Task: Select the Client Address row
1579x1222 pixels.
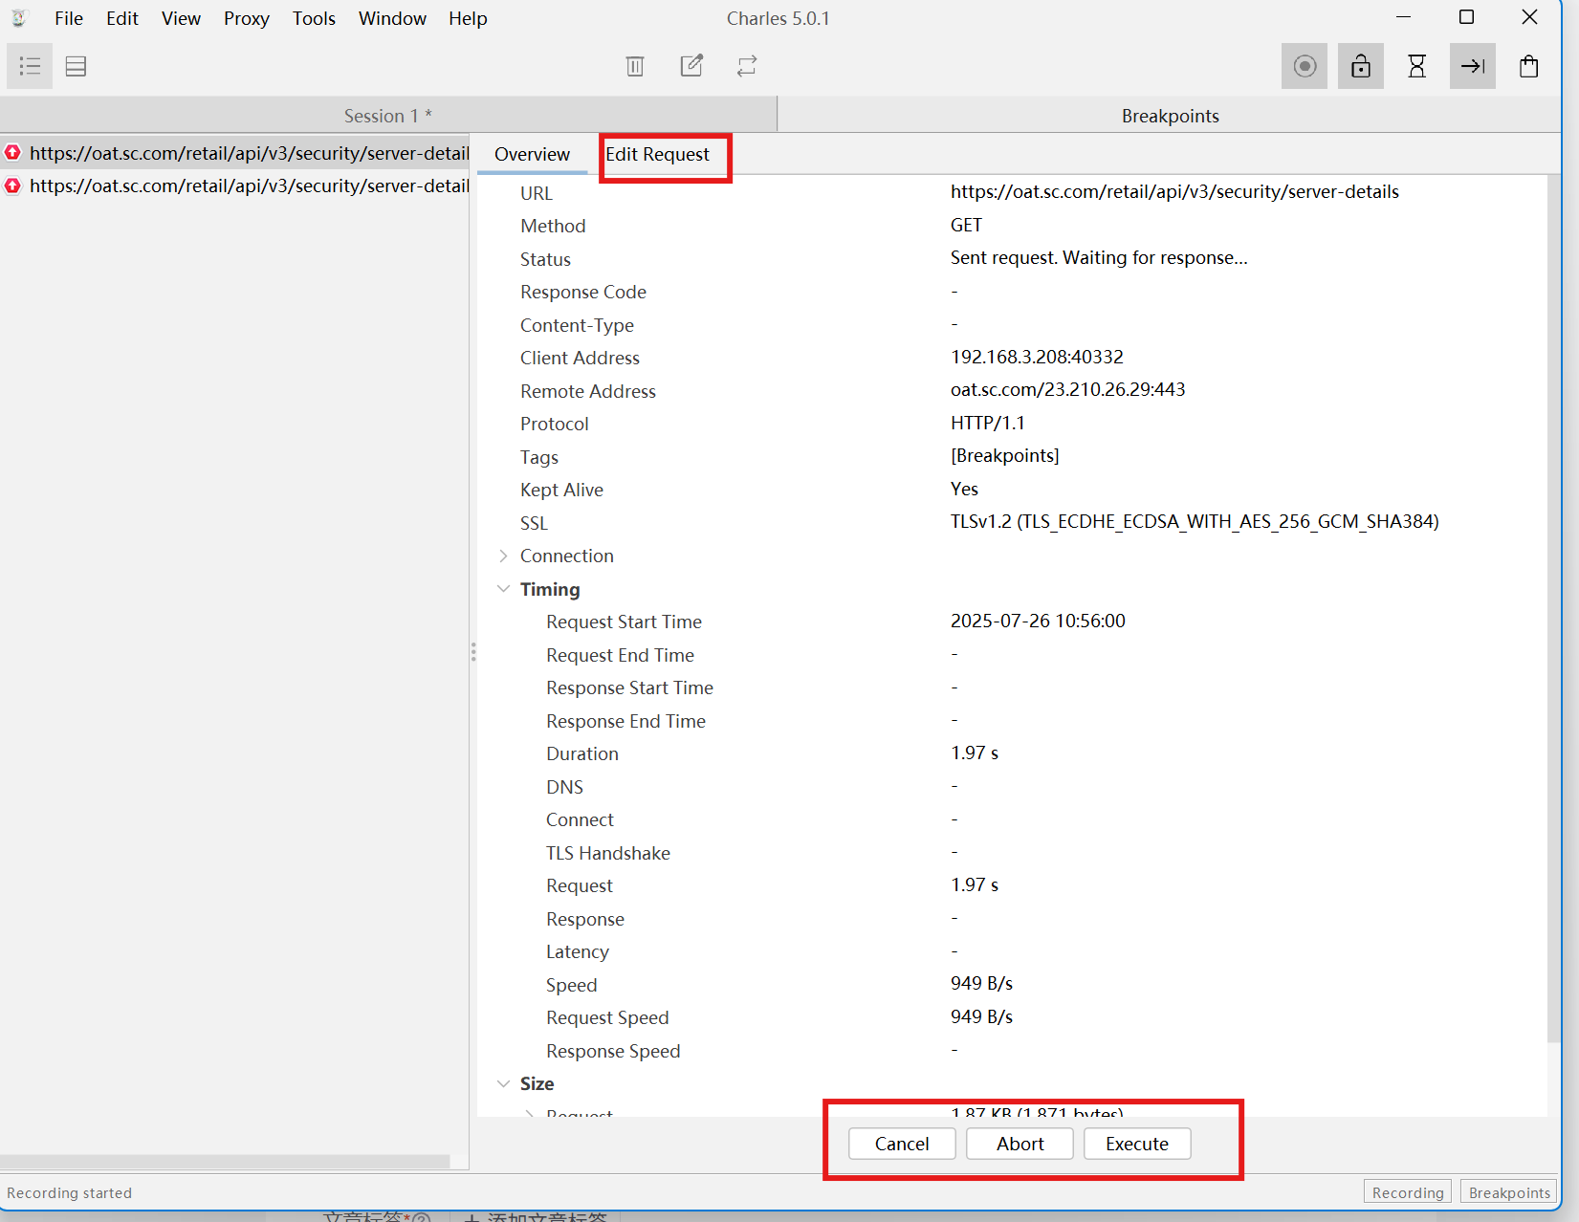Action: tap(1012, 358)
